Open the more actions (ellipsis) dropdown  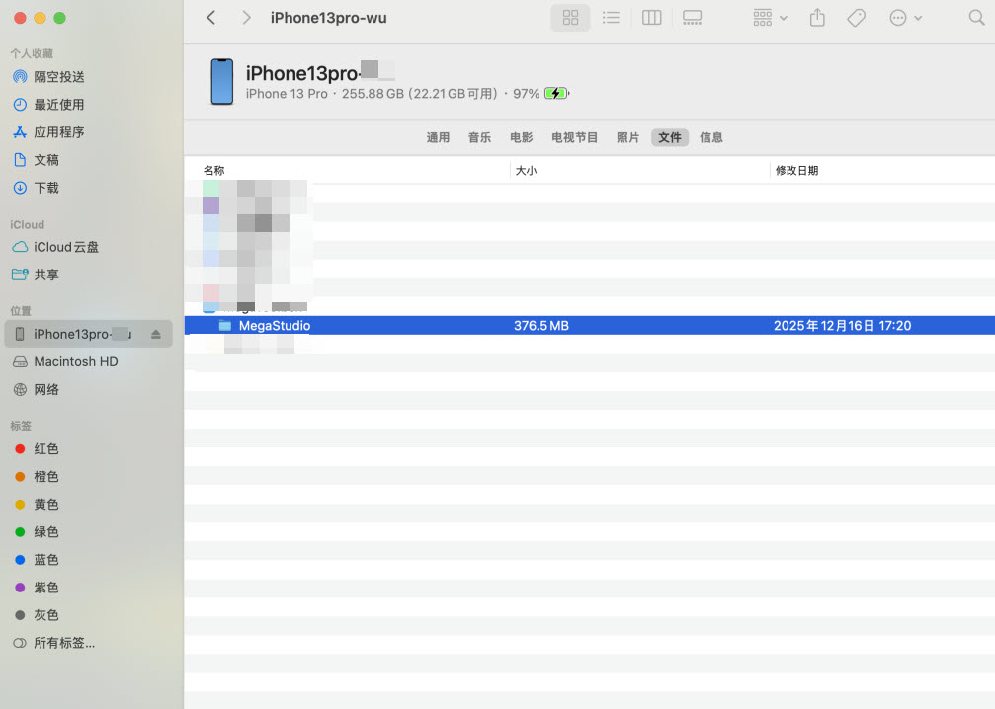pyautogui.click(x=904, y=17)
